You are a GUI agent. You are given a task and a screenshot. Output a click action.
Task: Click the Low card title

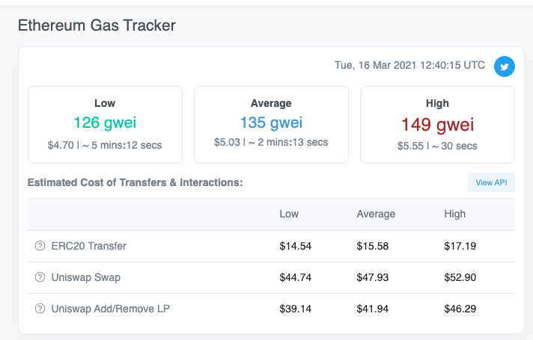point(105,103)
